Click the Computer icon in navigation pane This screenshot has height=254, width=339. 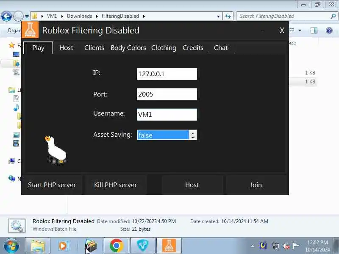12,161
